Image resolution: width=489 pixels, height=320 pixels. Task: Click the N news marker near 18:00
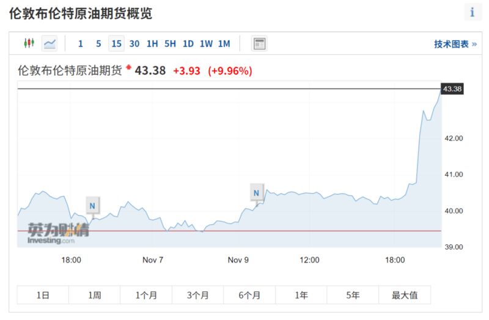[92, 206]
